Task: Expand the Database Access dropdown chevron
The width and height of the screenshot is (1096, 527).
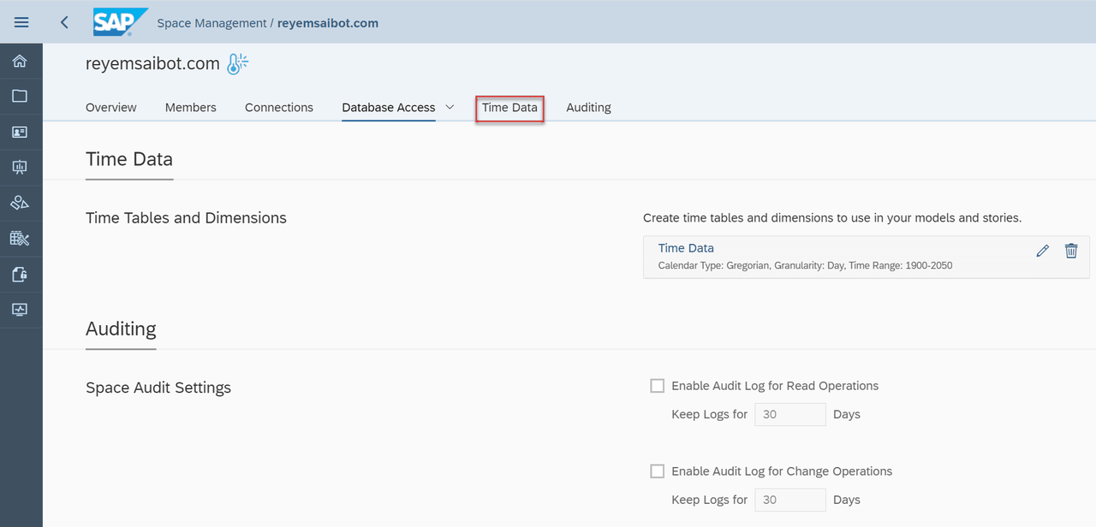Action: click(x=450, y=107)
